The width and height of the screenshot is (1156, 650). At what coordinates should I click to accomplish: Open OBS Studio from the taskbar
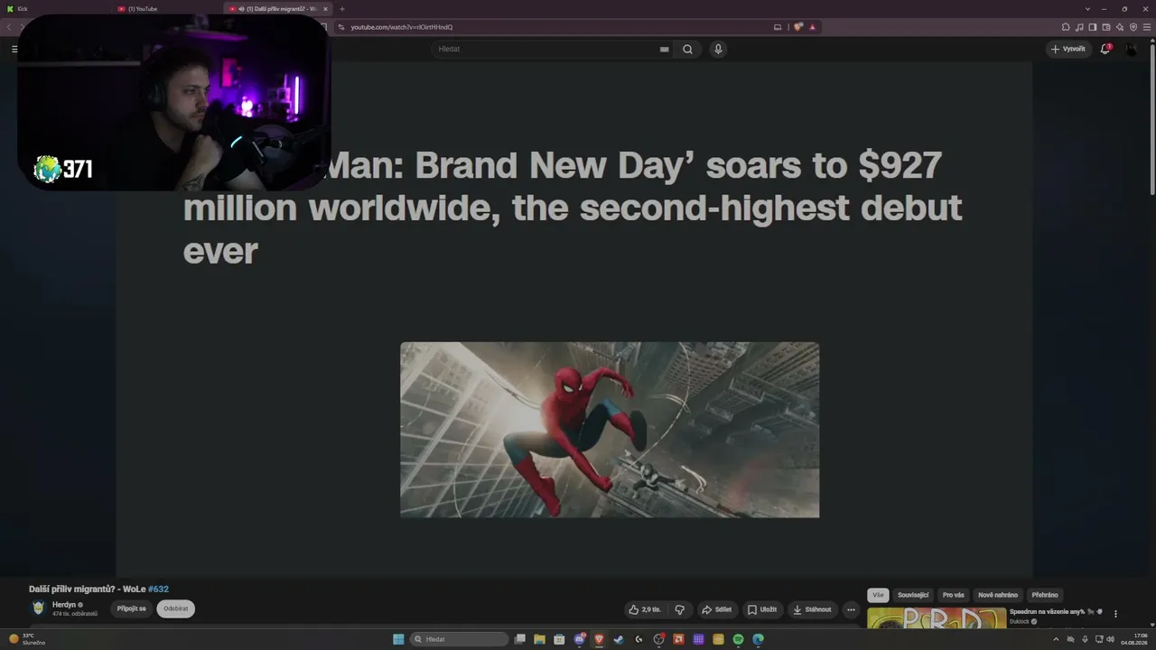658,639
